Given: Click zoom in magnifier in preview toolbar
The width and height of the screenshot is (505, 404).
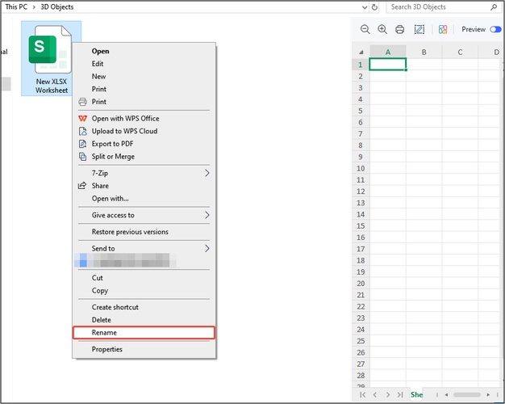Looking at the screenshot, I should (382, 29).
